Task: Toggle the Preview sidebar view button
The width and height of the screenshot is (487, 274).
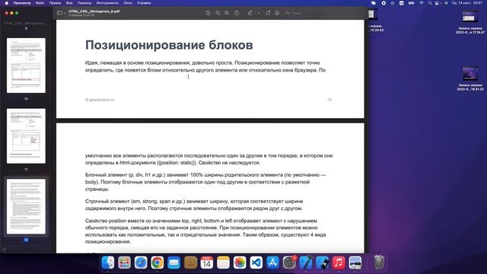Action: pyautogui.click(x=59, y=13)
